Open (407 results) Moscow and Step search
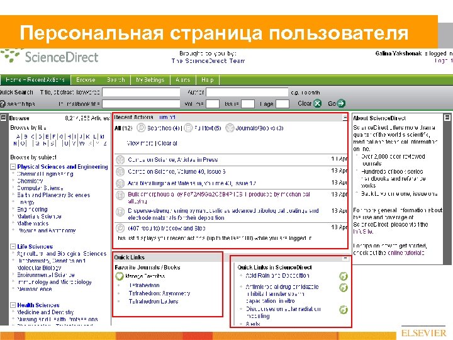This screenshot has width=453, height=340. pyautogui.click(x=167, y=229)
